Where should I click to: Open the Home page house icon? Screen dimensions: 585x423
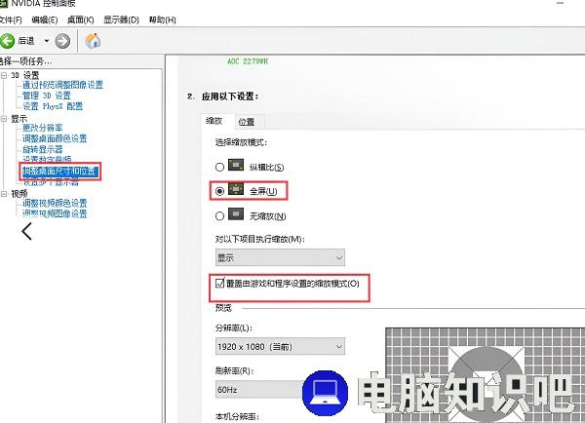tap(94, 40)
